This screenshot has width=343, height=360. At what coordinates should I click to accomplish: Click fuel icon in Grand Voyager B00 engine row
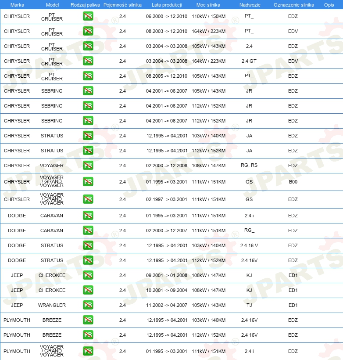coord(88,182)
